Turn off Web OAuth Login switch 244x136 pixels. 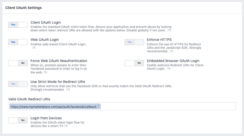pos(18,42)
